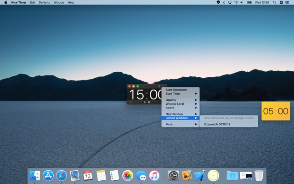Open the Edit menu

33,2
